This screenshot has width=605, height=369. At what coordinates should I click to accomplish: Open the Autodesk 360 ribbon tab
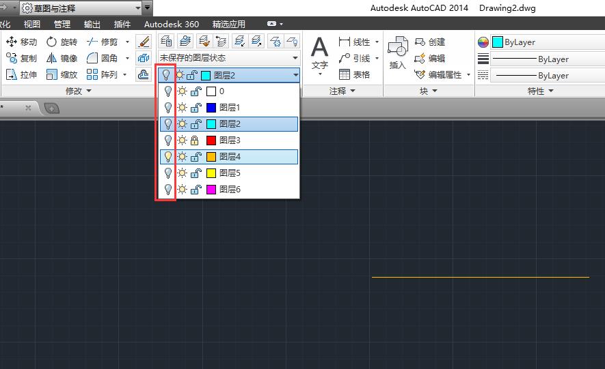pos(172,25)
